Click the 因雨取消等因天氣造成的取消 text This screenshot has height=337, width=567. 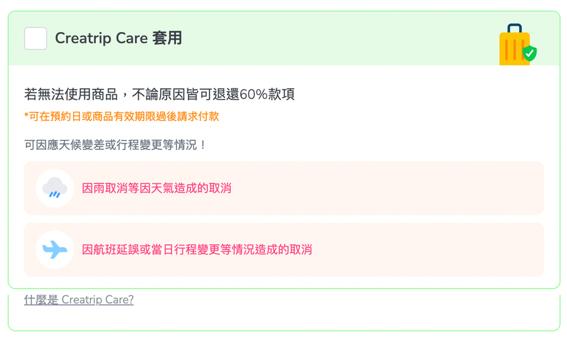[x=156, y=188]
